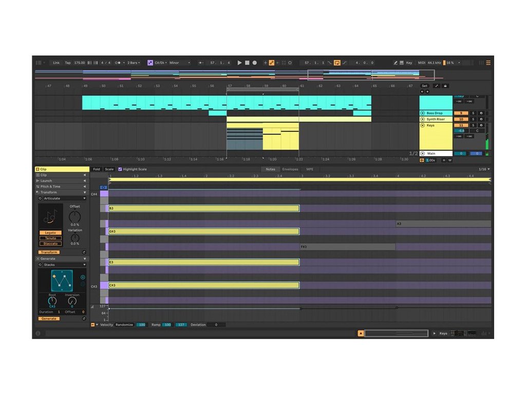Image resolution: width=526 pixels, height=394 pixels.
Task: Click the Stop button in transport
Action: coord(247,63)
